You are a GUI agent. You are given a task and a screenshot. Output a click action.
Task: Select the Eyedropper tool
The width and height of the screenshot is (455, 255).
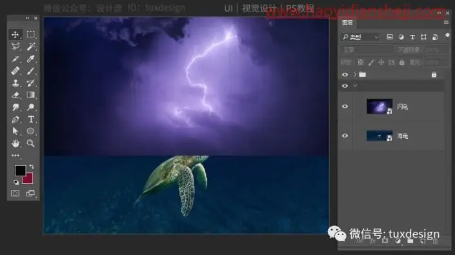30,59
